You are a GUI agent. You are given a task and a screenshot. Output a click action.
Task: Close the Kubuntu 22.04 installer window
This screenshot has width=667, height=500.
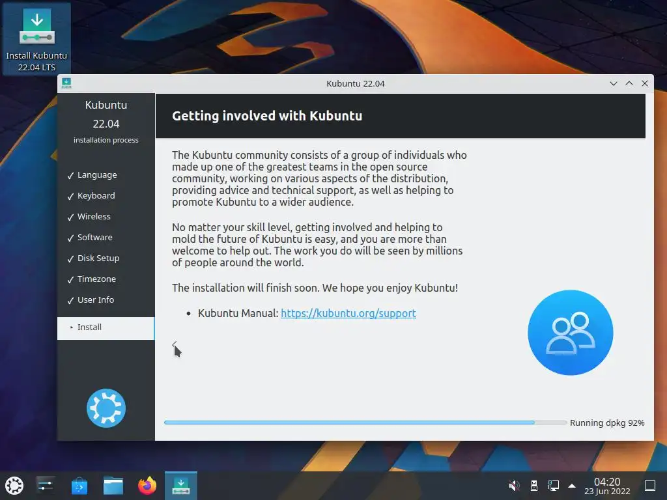645,83
